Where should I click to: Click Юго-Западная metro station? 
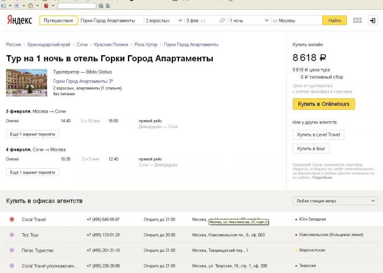(x=312, y=219)
